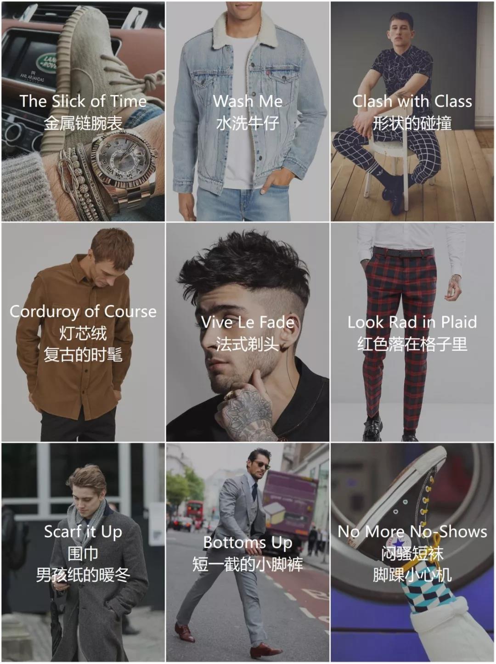Select the Look Rad in Plaid tile
The image size is (496, 664).
tap(412, 332)
